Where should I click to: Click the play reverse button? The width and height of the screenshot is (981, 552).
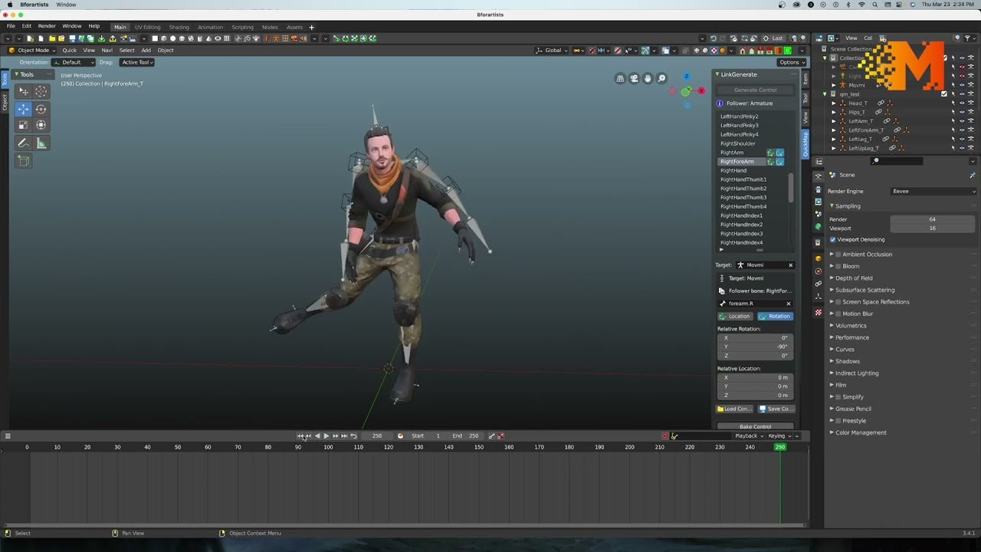[317, 435]
